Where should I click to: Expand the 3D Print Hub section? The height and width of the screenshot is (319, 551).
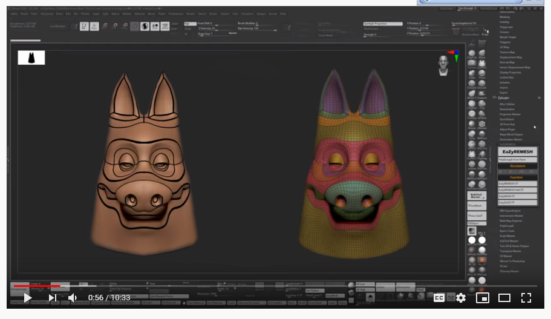[507, 124]
